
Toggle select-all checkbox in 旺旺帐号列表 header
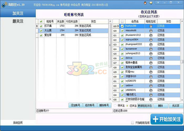[x=41, y=21]
